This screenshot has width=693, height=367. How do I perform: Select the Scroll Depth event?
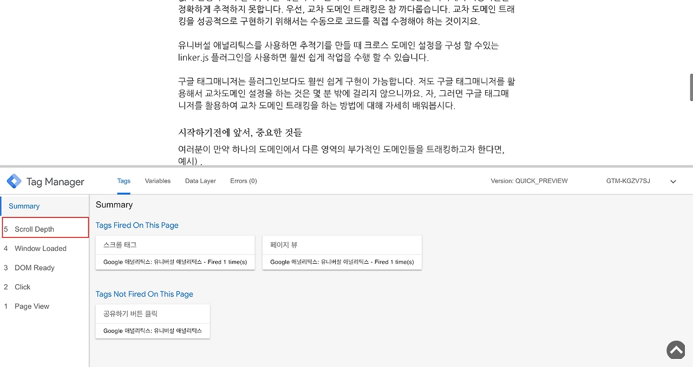(x=45, y=228)
